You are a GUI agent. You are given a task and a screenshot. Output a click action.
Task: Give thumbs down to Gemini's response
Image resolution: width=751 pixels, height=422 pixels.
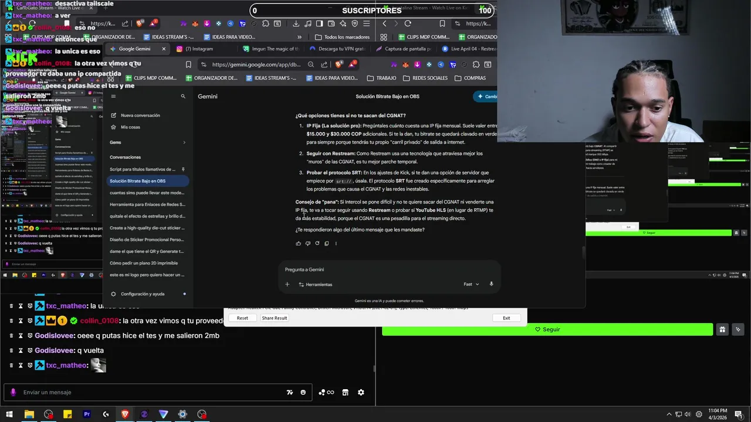[308, 243]
